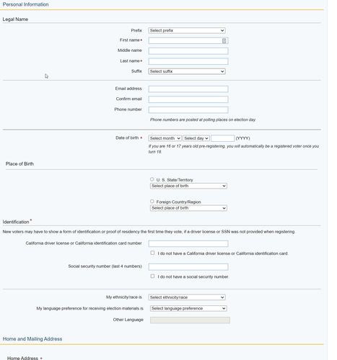Click the autofill icon in First name field

pos(224,40)
